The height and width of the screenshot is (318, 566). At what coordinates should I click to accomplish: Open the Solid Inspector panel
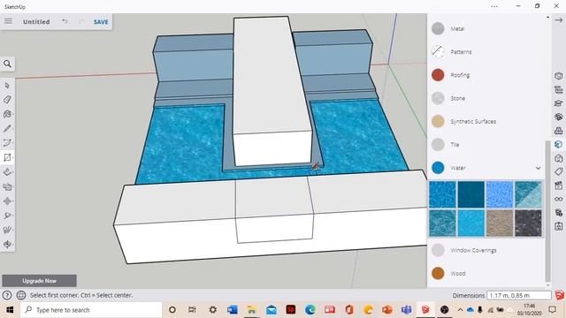coord(558,226)
